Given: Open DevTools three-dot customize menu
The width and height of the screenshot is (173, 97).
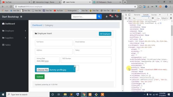Looking at the screenshot, I should (x=167, y=15).
